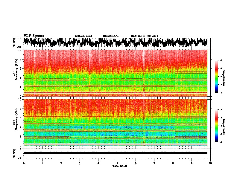This screenshot has width=237, height=183.
Task: Click the date "Mar.22, 2024"
Action: click(83, 36)
